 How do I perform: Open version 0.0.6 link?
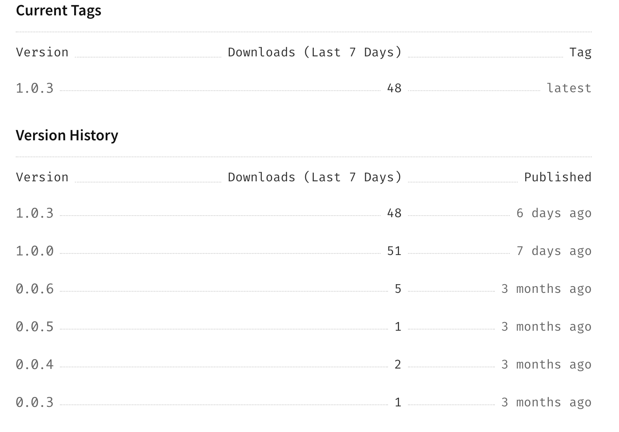tap(35, 289)
